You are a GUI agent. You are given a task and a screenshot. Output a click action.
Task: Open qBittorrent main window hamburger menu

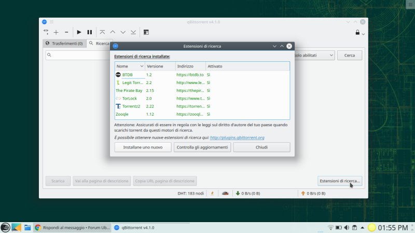pyautogui.click(x=51, y=22)
